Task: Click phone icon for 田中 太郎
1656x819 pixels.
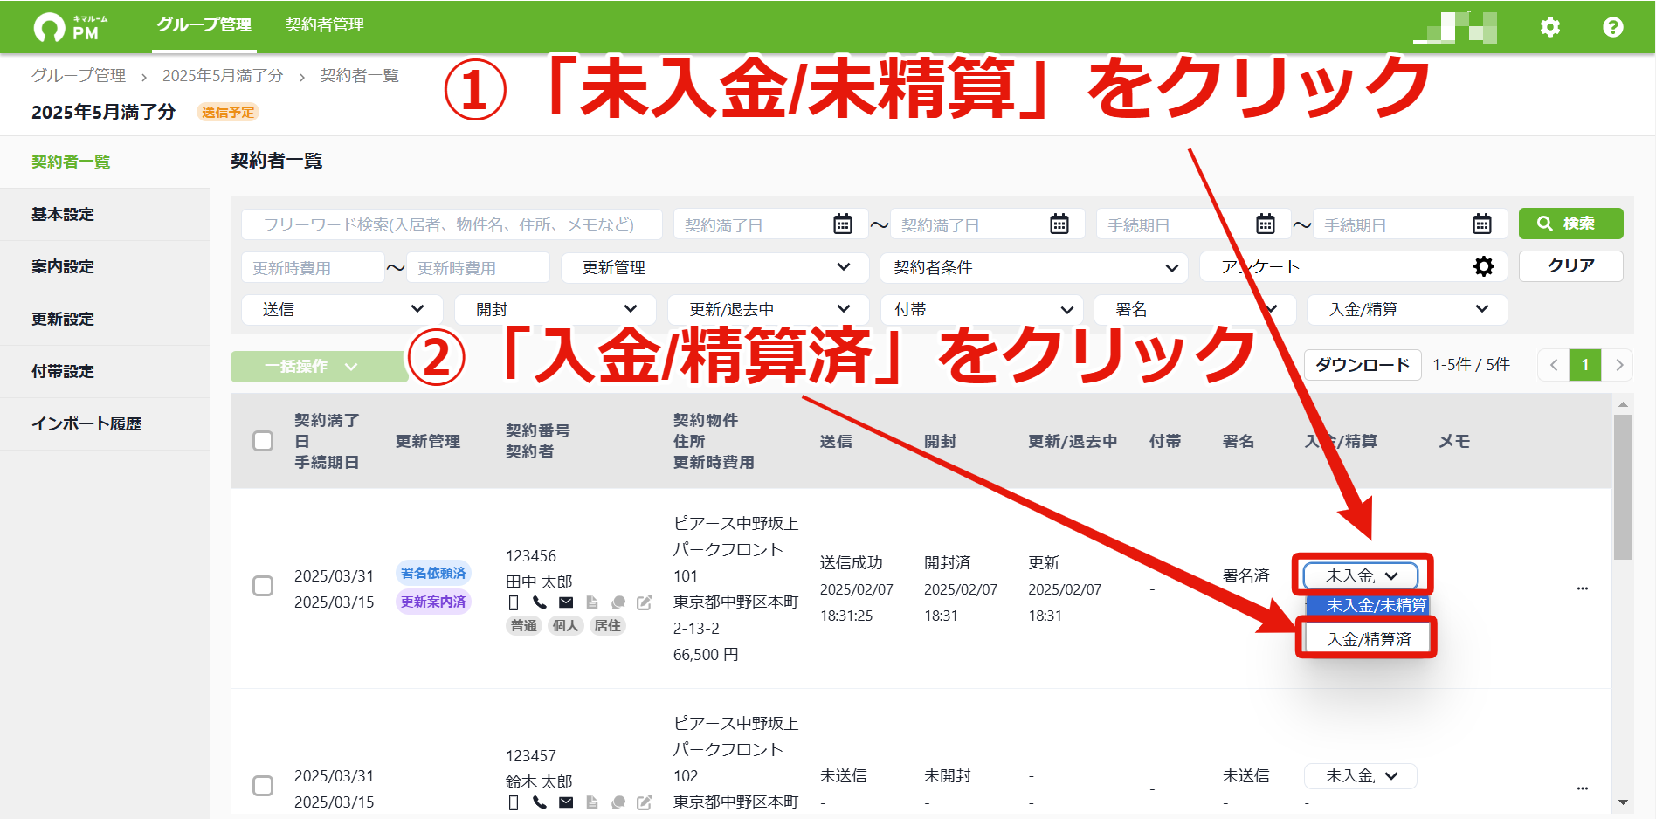Action: click(x=540, y=602)
